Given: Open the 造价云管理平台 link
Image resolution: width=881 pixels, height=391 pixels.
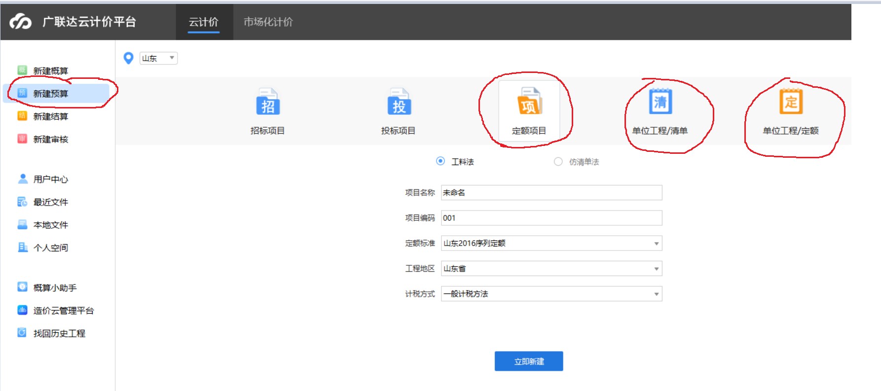Looking at the screenshot, I should tap(64, 310).
